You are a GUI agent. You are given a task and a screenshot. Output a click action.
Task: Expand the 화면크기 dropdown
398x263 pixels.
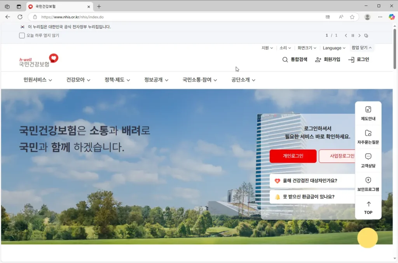(x=307, y=48)
